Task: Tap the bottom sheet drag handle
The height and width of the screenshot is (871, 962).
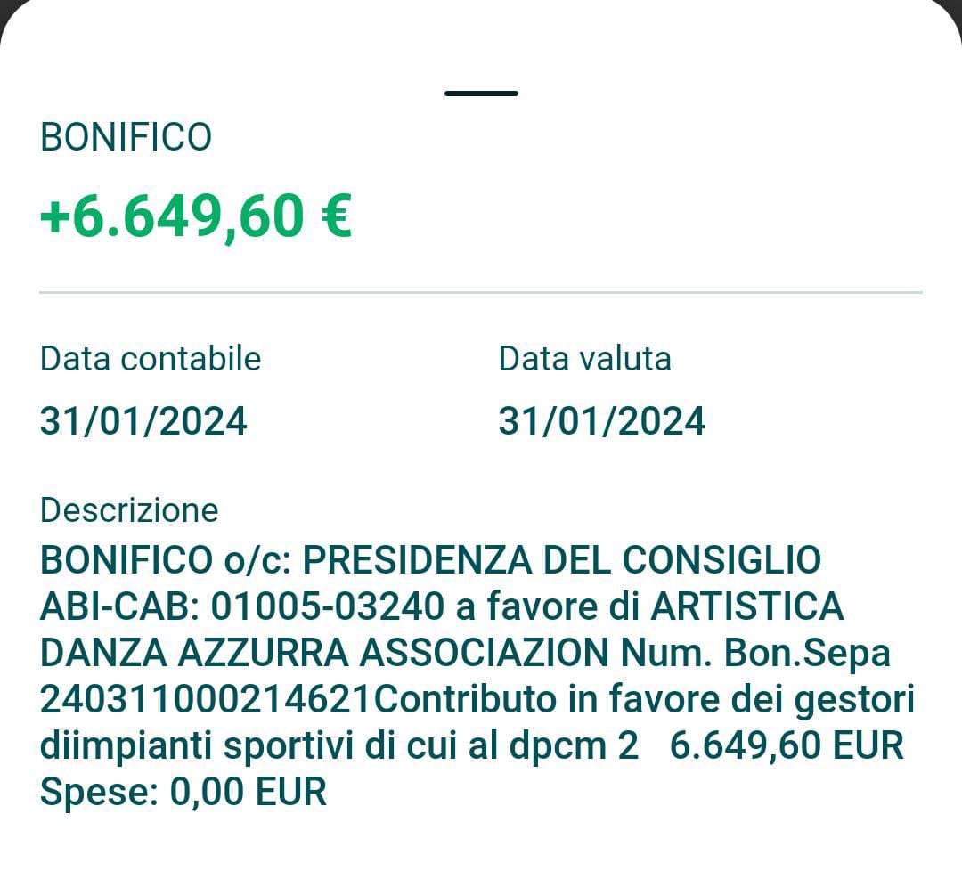Action: [x=481, y=94]
